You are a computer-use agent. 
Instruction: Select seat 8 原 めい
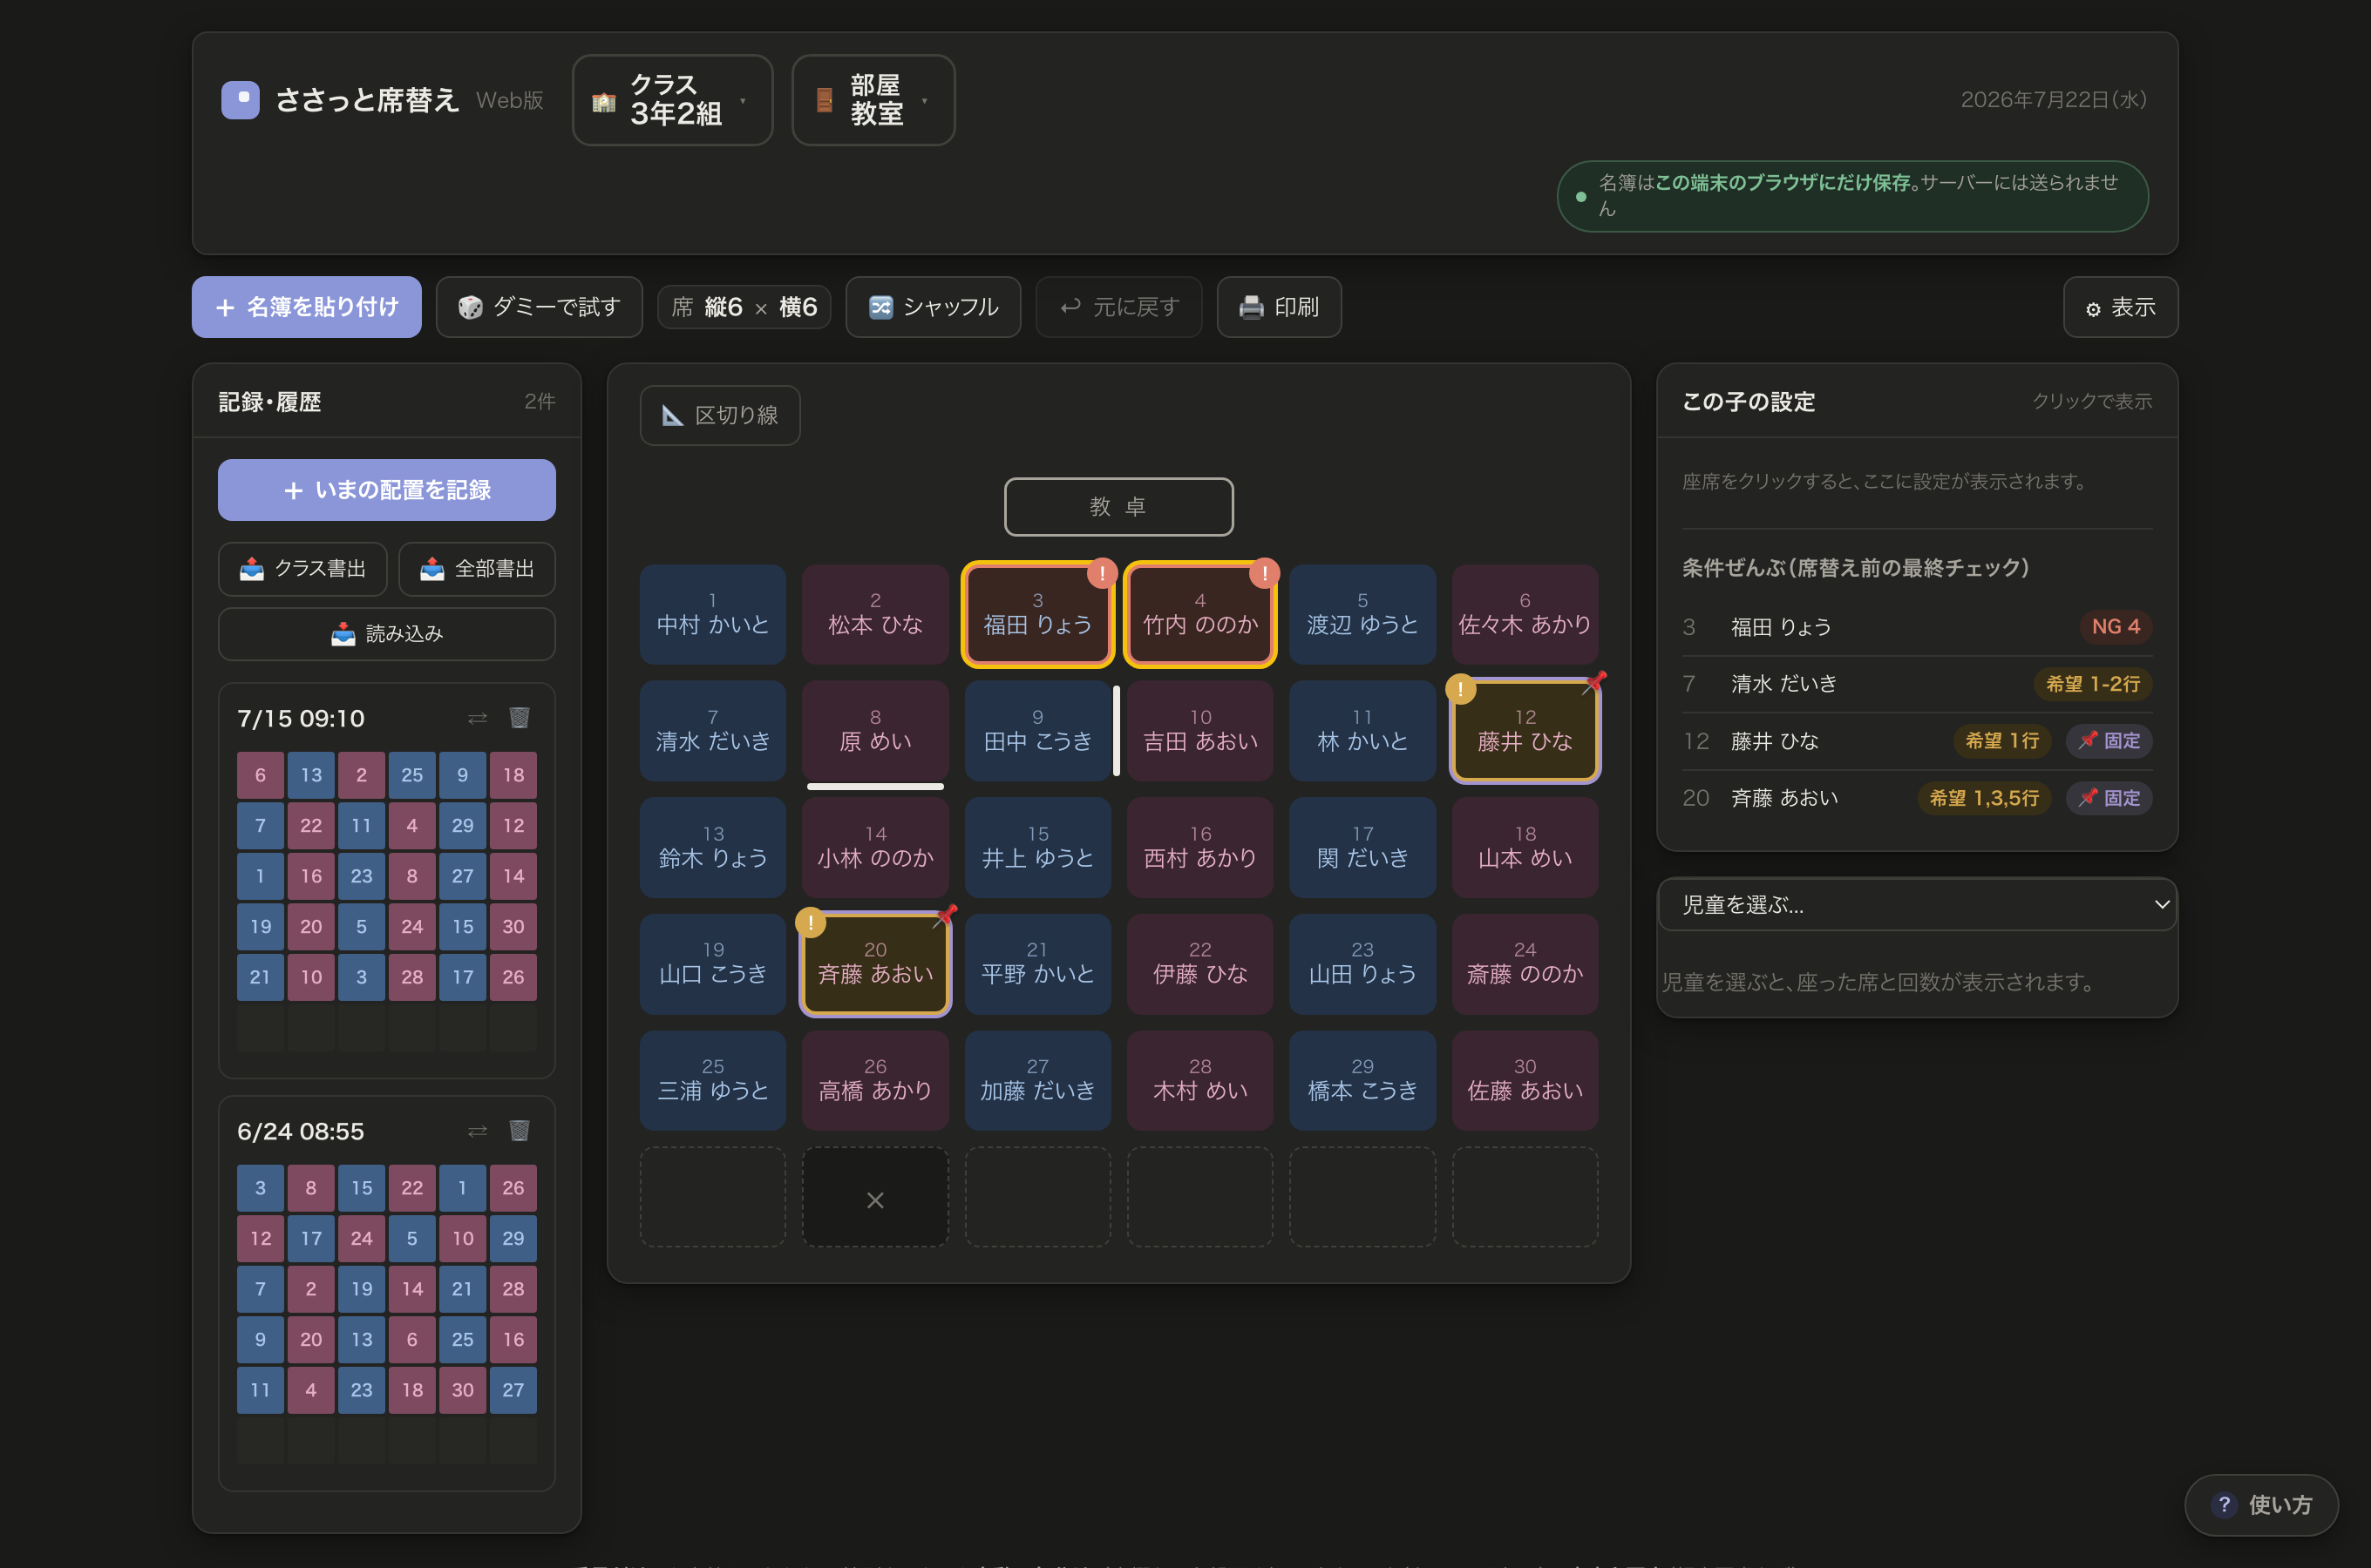875,731
